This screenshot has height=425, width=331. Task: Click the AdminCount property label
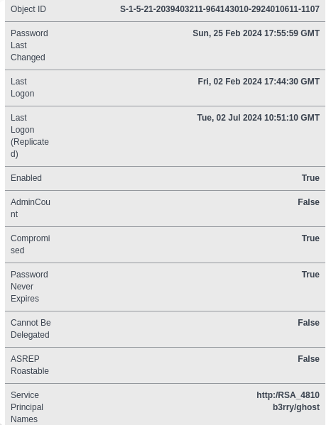(x=31, y=208)
